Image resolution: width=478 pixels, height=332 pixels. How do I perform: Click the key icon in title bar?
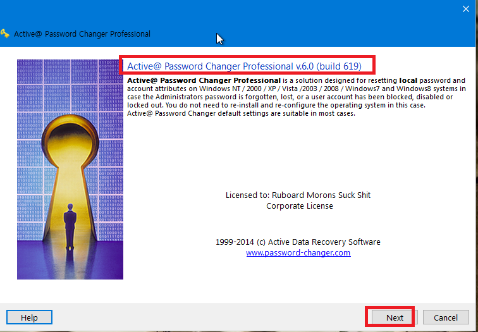(4, 34)
